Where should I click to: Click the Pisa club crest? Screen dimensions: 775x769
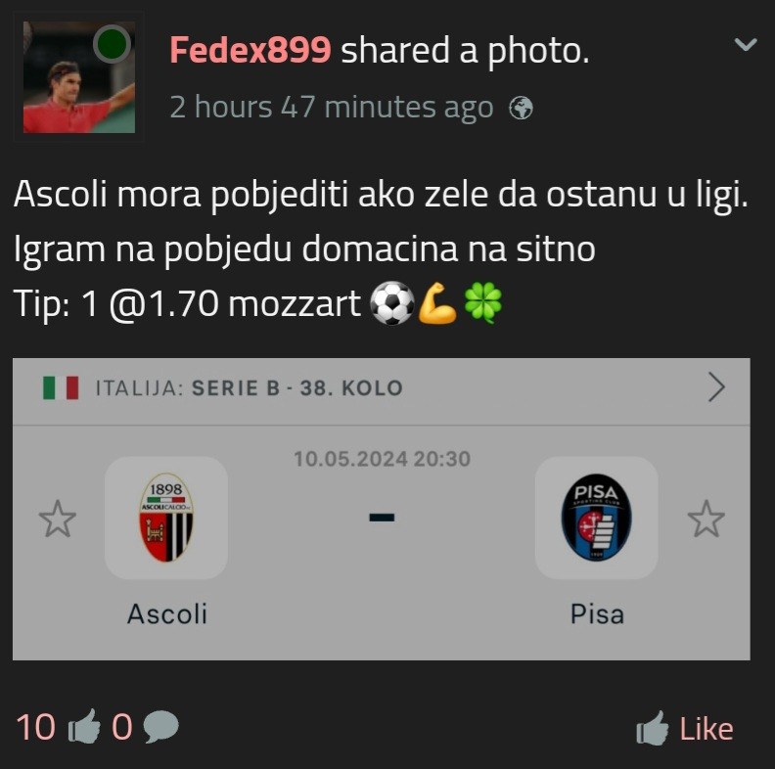(596, 518)
